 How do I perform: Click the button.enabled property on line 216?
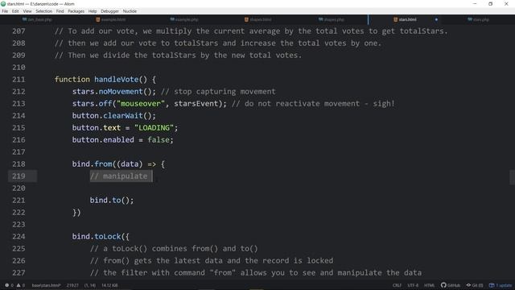tap(103, 140)
